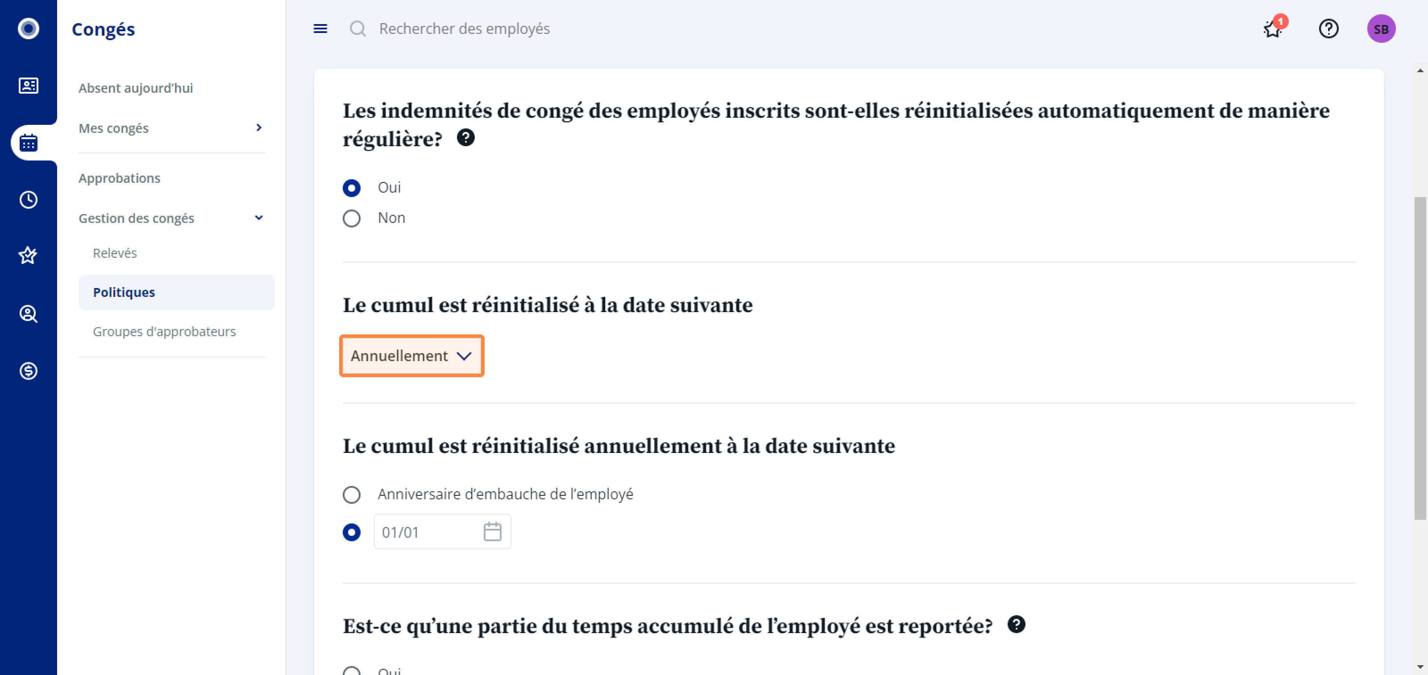Viewport: 1428px width, 675px height.
Task: Open the 'Annuellement' frequency dropdown
Action: pyautogui.click(x=411, y=355)
